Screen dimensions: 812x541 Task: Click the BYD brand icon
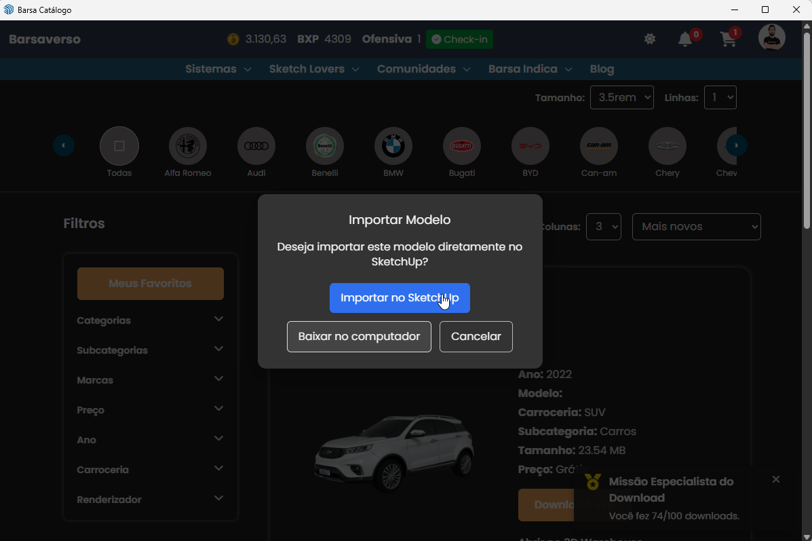530,146
